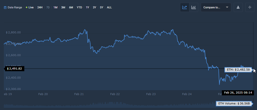Click the ETH Volume label

pos(234,103)
